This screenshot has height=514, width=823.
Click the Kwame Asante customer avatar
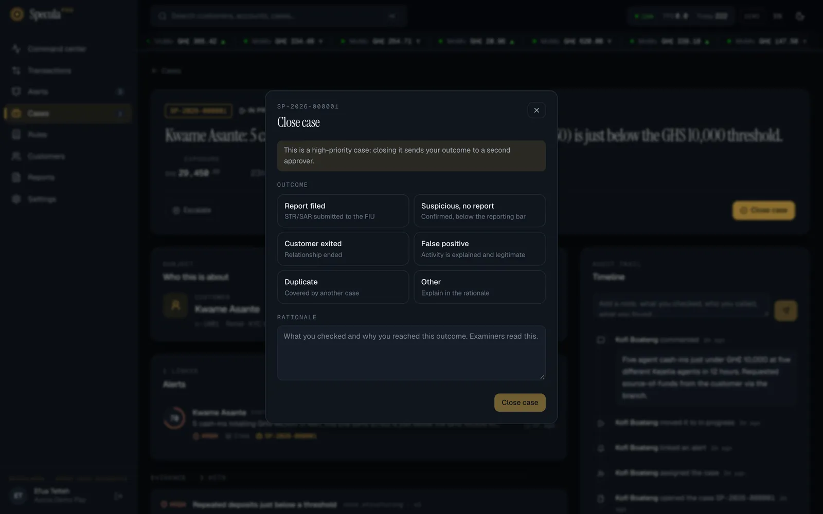(x=175, y=306)
